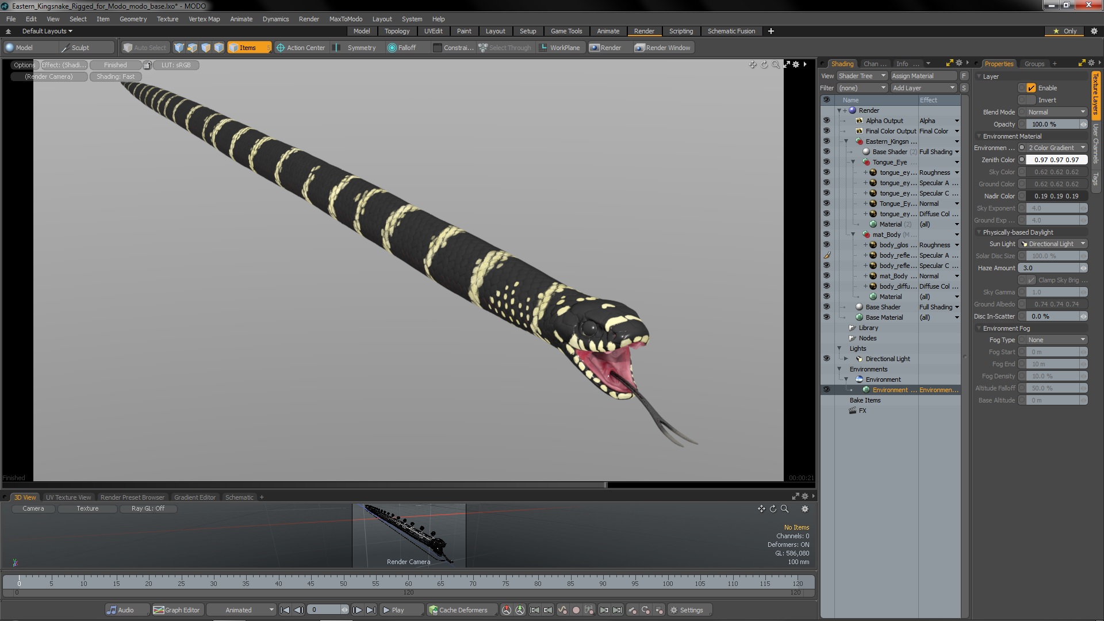The height and width of the screenshot is (621, 1104).
Task: Switch to the Schematic Fusion tab
Action: tap(731, 31)
